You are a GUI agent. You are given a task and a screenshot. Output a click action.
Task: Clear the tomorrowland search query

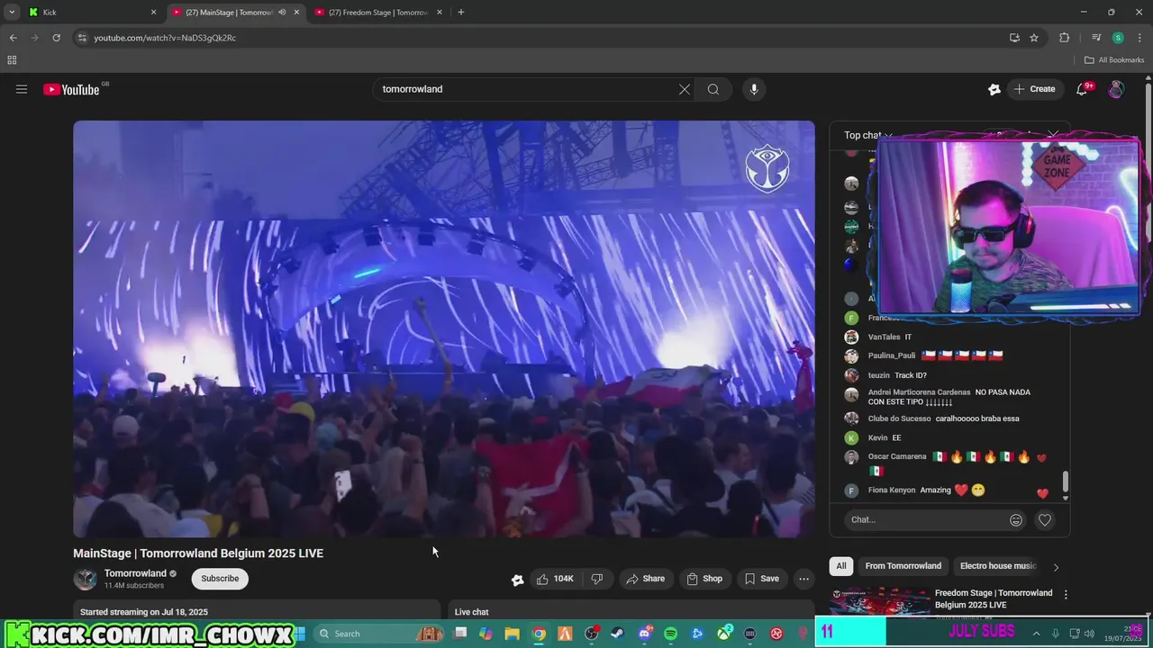click(x=685, y=89)
